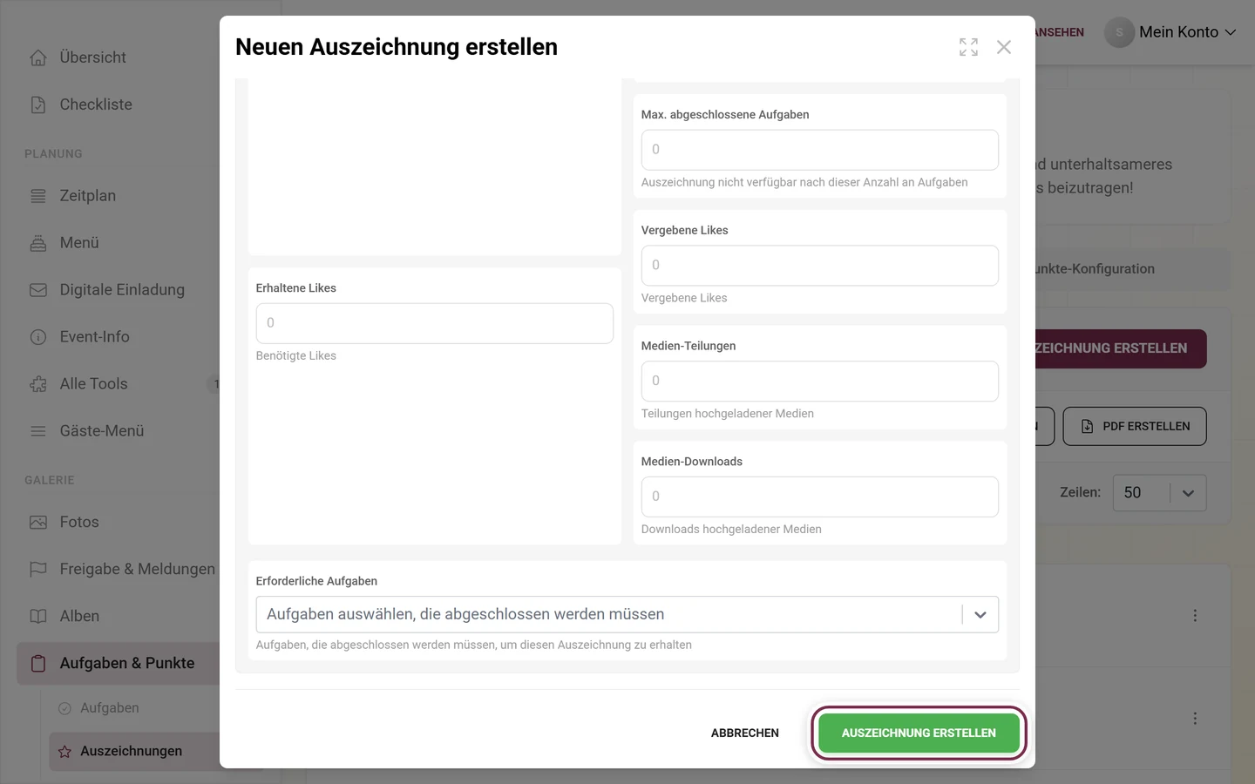Open three-dot menu of lower list row
The width and height of the screenshot is (1255, 784).
pos(1195,719)
